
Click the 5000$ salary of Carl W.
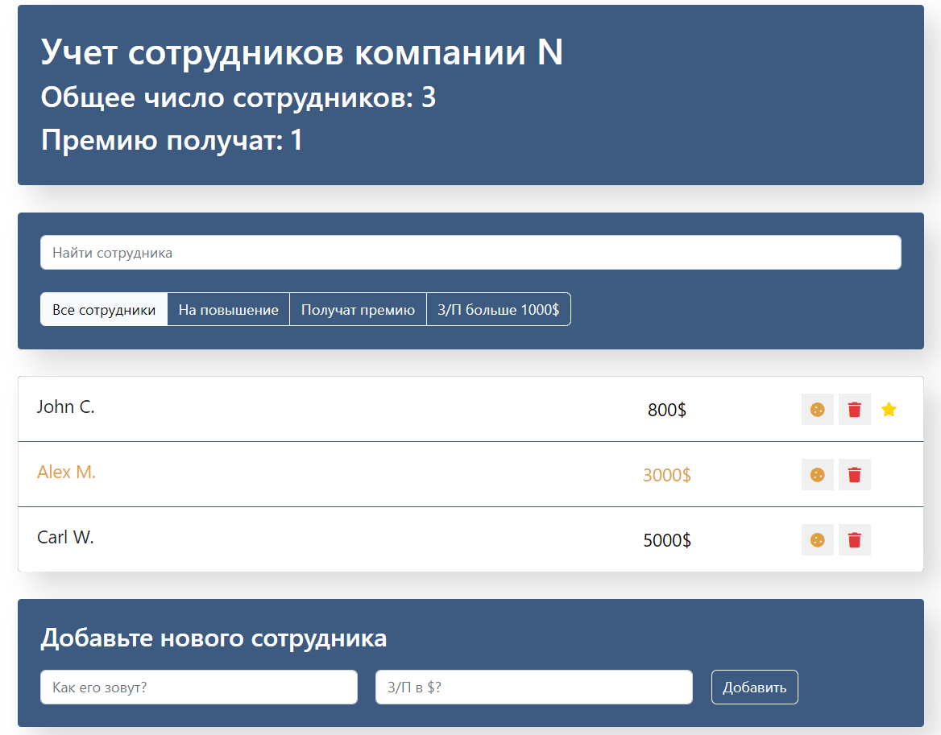[x=666, y=540]
